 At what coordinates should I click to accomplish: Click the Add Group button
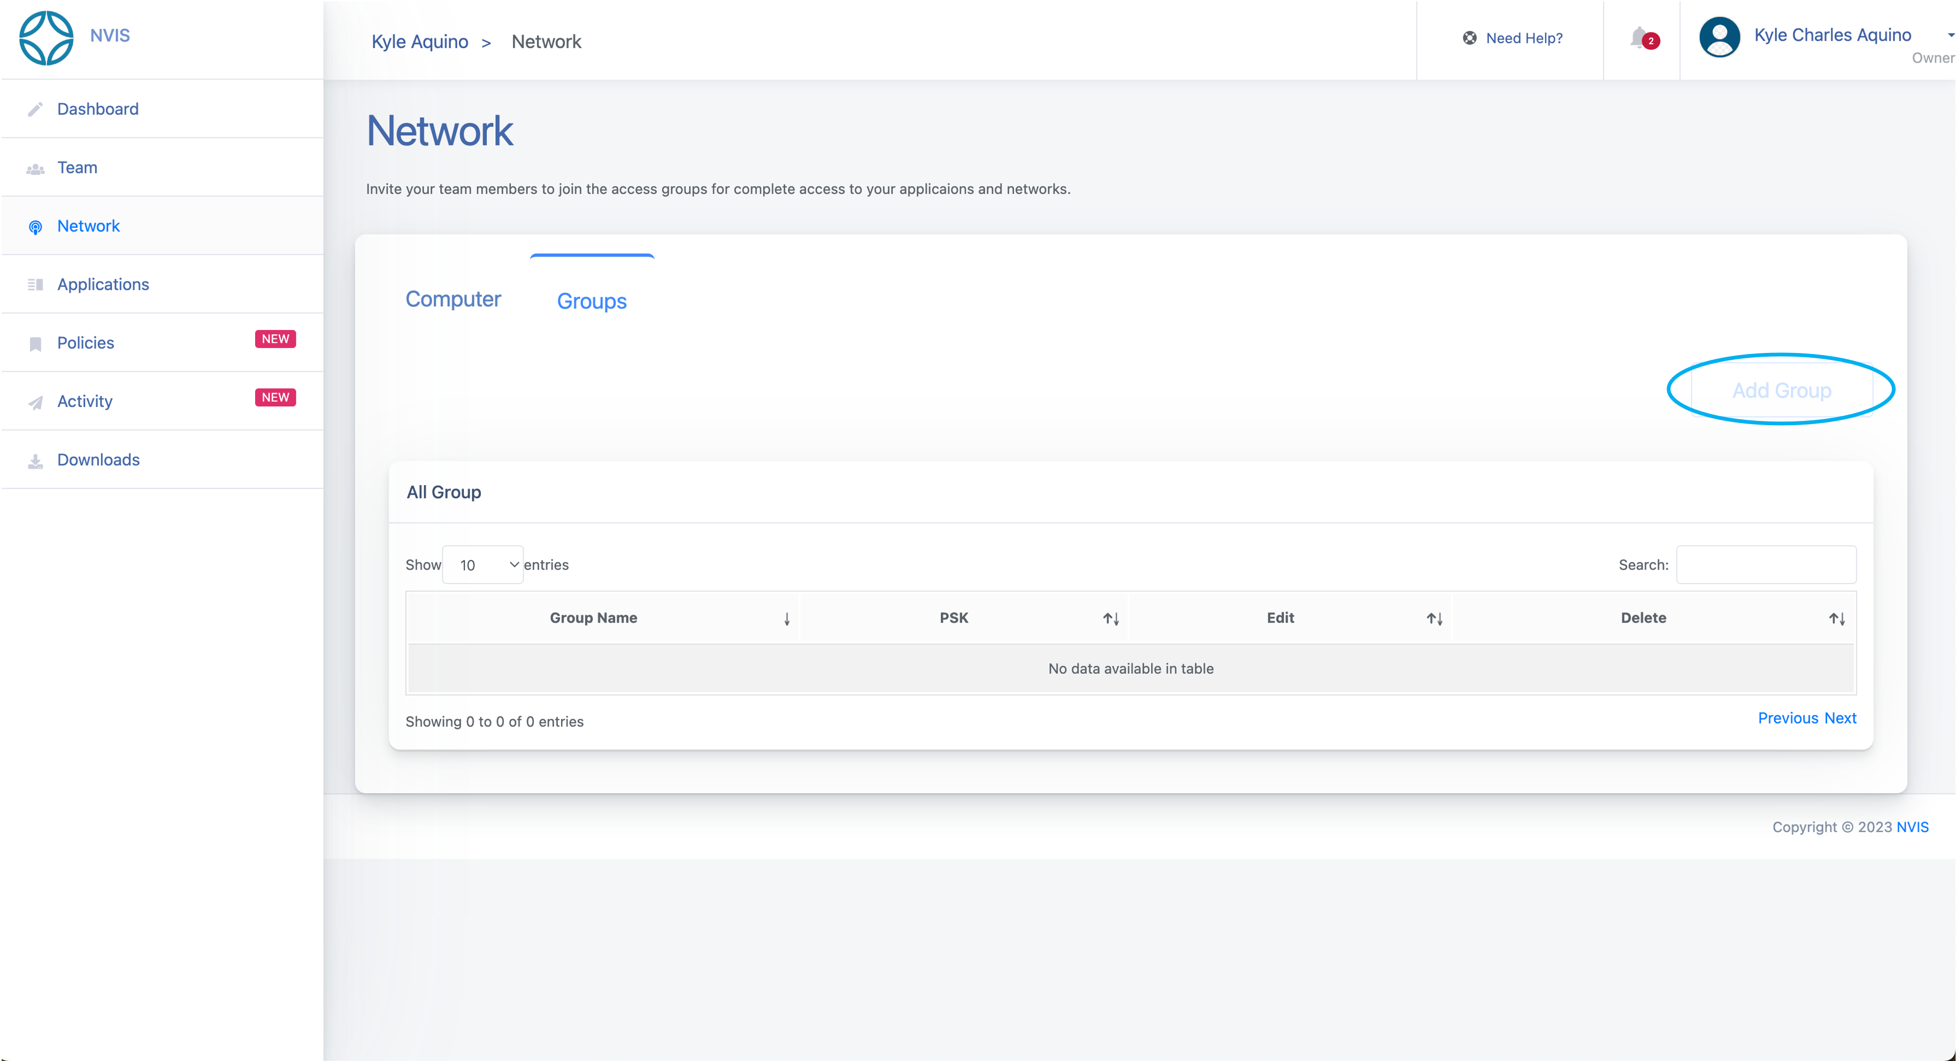point(1781,391)
